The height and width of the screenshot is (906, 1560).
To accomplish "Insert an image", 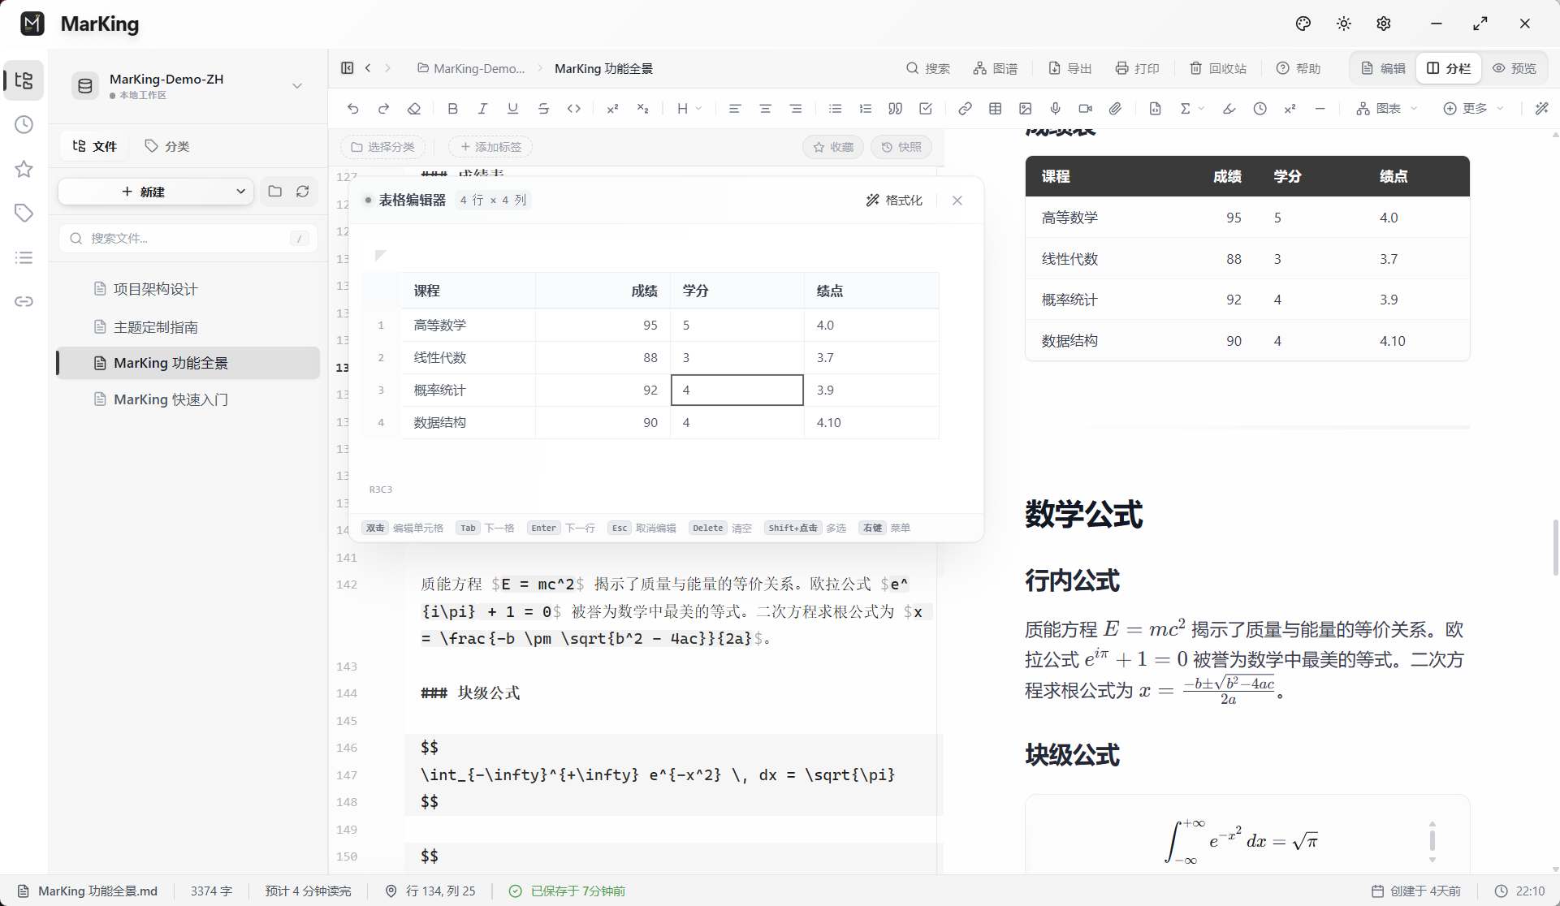I will click(1026, 109).
